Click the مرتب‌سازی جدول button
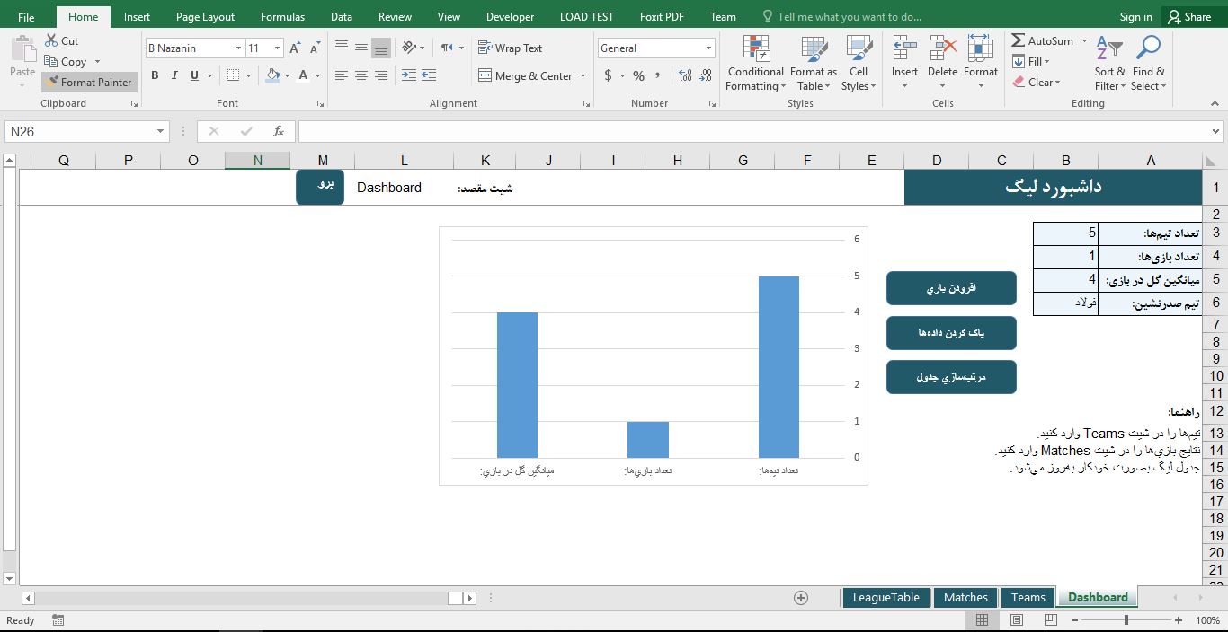This screenshot has width=1228, height=632. click(951, 376)
